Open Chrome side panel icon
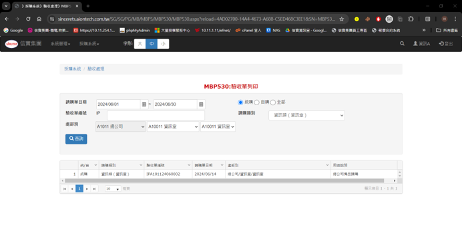Viewport: 462px width, 247px height. point(427,19)
